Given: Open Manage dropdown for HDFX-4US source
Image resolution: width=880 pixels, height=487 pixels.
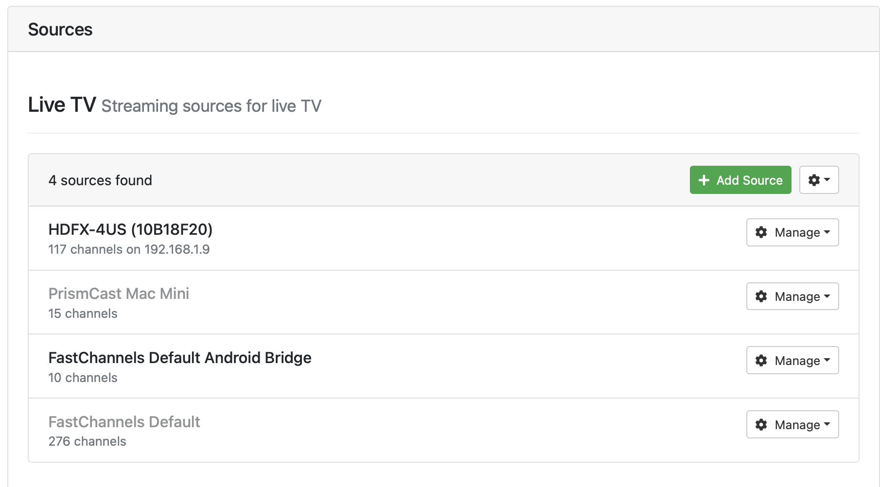Looking at the screenshot, I should pyautogui.click(x=792, y=232).
